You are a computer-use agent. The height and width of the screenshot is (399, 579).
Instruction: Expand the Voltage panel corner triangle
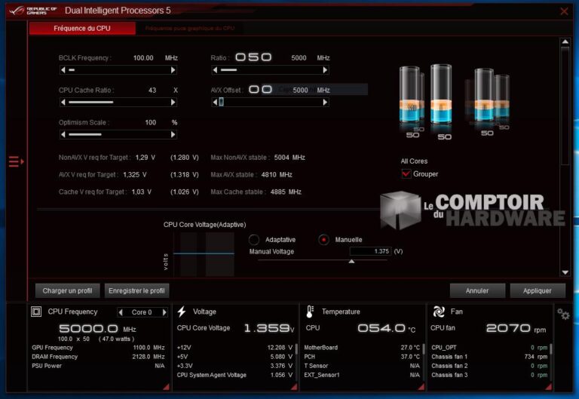[x=294, y=387]
